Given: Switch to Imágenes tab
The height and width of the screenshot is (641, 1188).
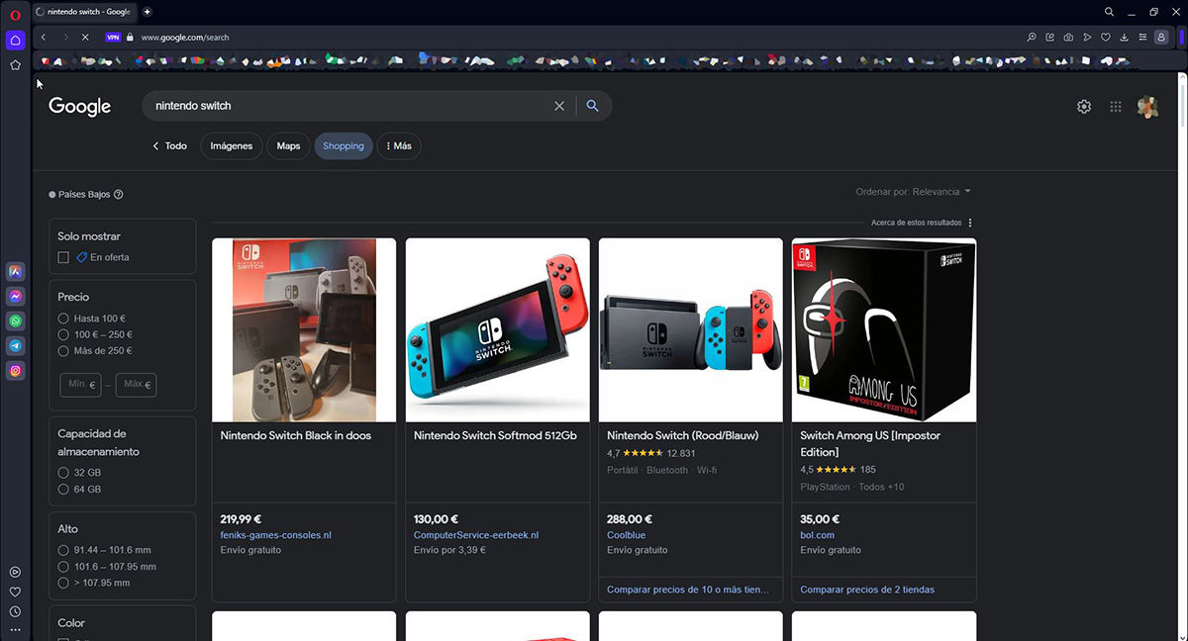Looking at the screenshot, I should [x=232, y=145].
